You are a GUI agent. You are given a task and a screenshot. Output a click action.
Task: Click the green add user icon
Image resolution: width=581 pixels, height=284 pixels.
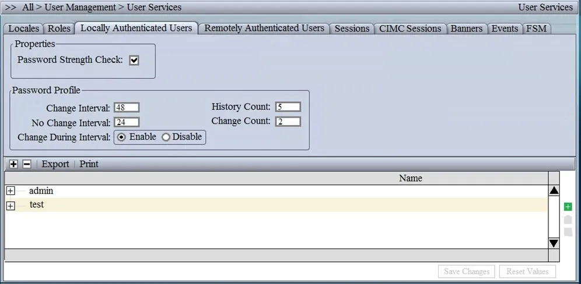[568, 207]
